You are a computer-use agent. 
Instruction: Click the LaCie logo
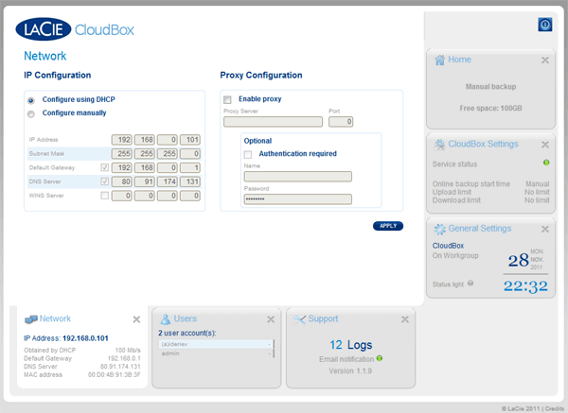coord(44,29)
